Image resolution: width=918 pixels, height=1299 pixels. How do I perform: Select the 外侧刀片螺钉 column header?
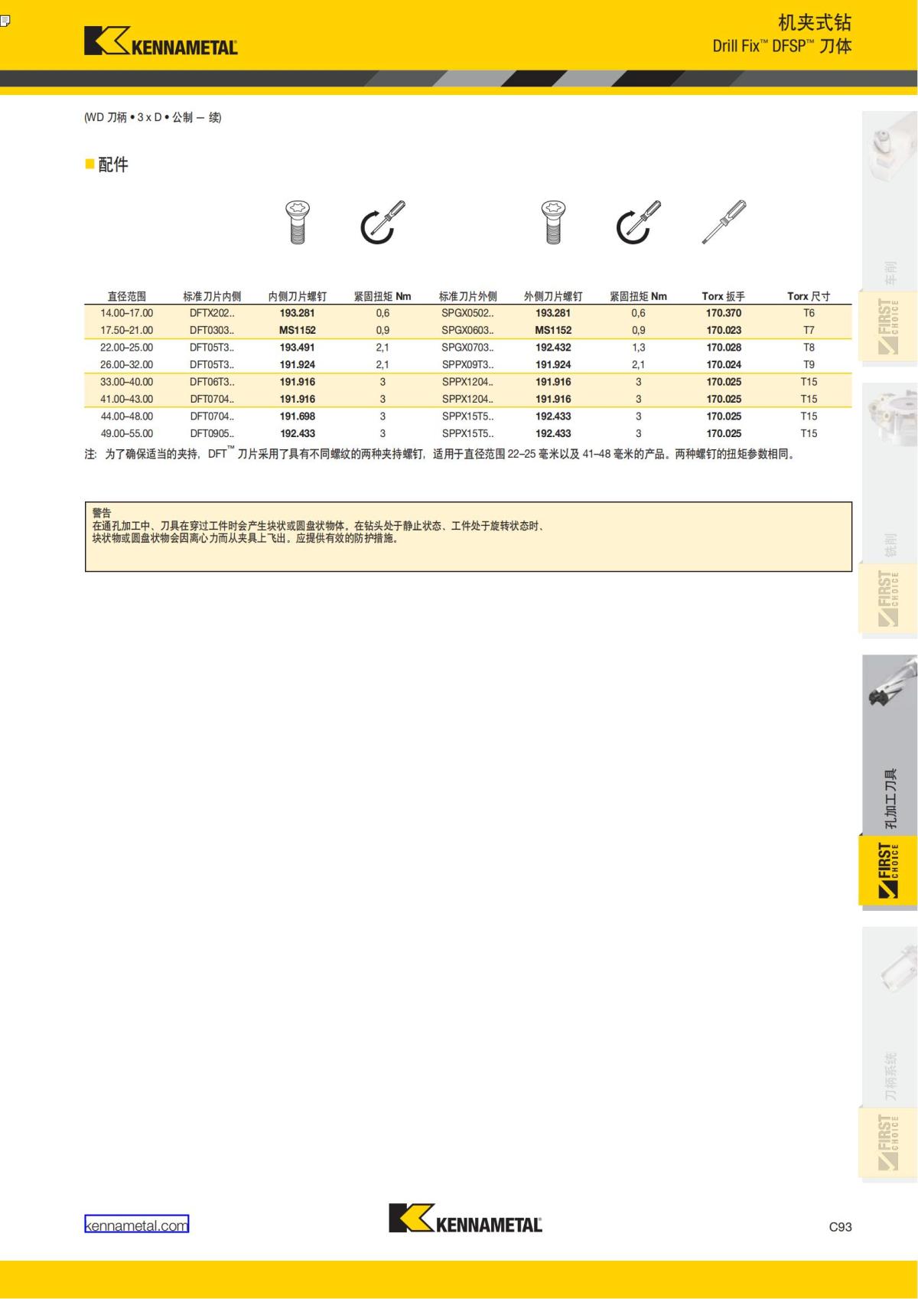pyautogui.click(x=553, y=296)
